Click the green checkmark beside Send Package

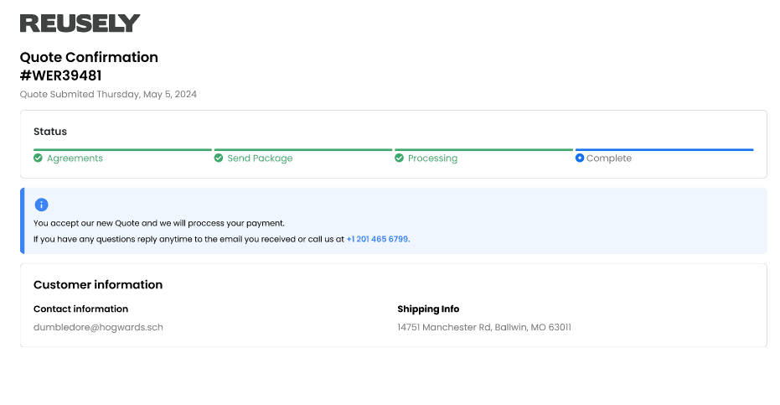(219, 158)
